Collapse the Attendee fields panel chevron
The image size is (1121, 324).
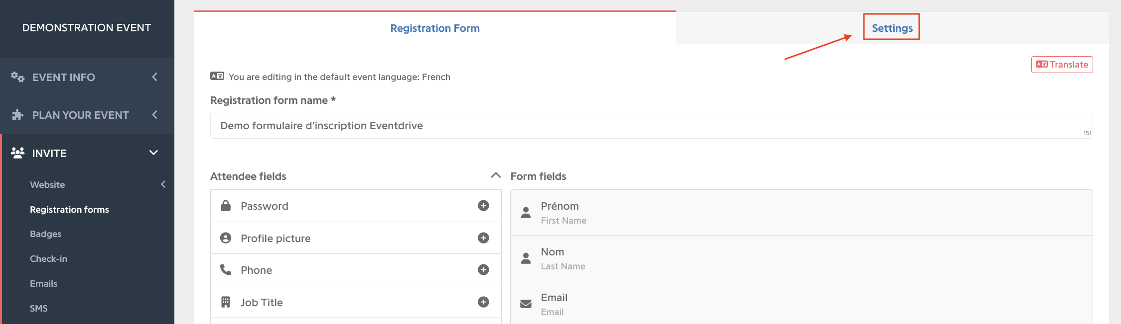coord(496,175)
